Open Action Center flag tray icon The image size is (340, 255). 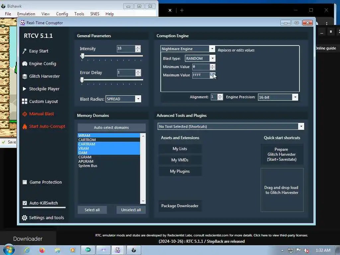tap(298, 250)
